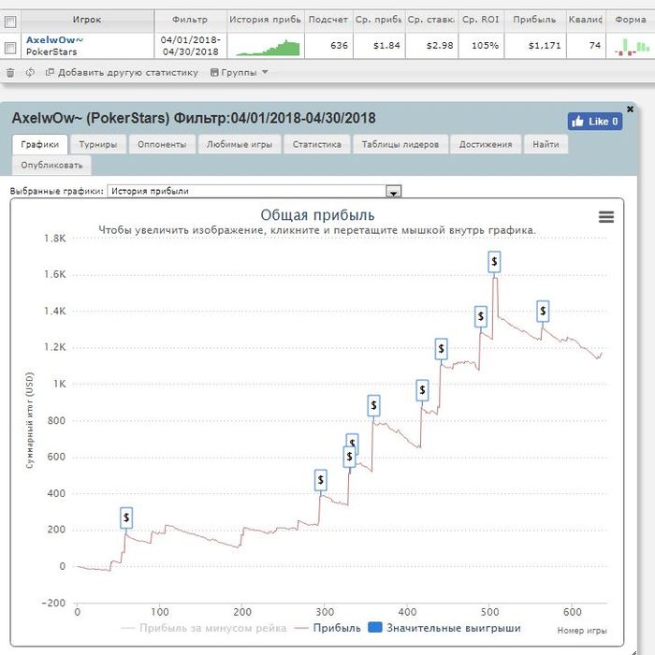Click the 04/01/2018-04/30/2018 filter cell
655x655 pixels.
(191, 46)
